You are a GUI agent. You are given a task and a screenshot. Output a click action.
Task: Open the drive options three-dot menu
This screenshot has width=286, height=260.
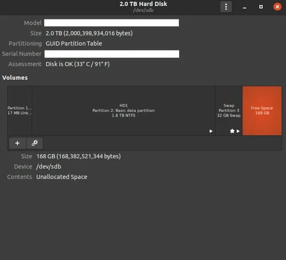click(x=226, y=7)
